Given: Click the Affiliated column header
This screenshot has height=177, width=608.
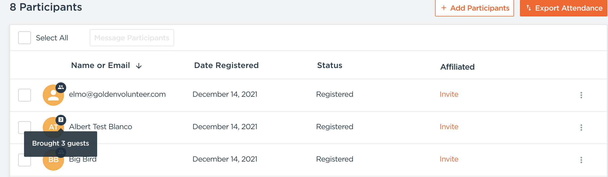Looking at the screenshot, I should coord(457,67).
